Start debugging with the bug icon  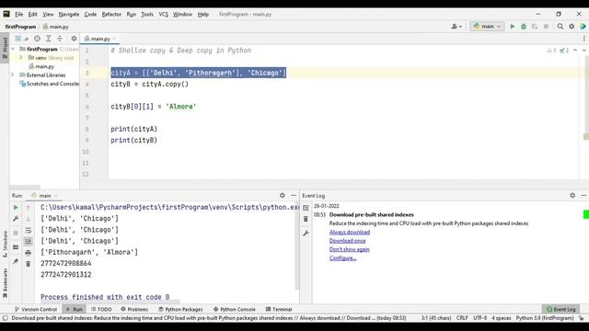tap(524, 27)
